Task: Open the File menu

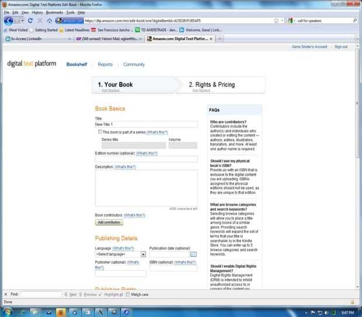Action: tap(6, 12)
